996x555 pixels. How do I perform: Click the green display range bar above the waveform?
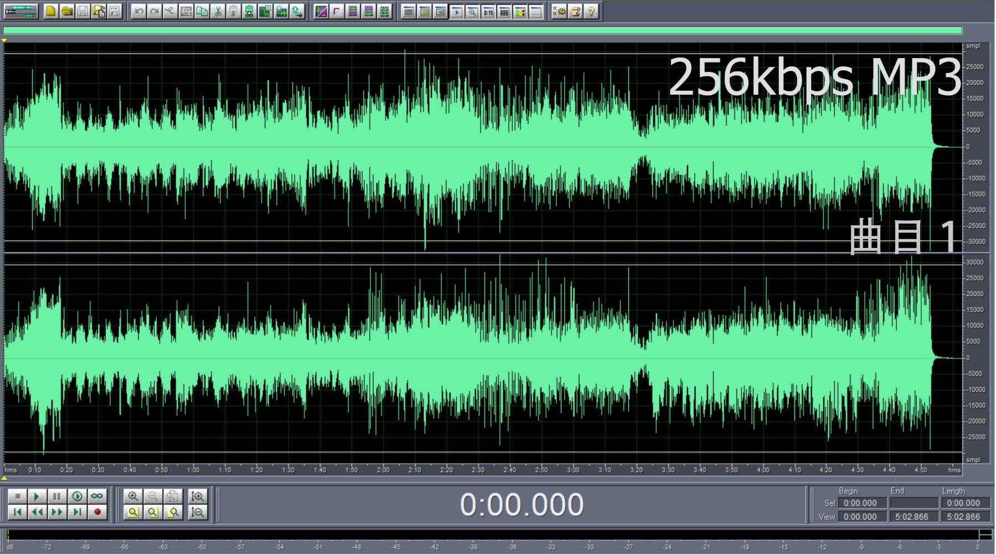(482, 31)
